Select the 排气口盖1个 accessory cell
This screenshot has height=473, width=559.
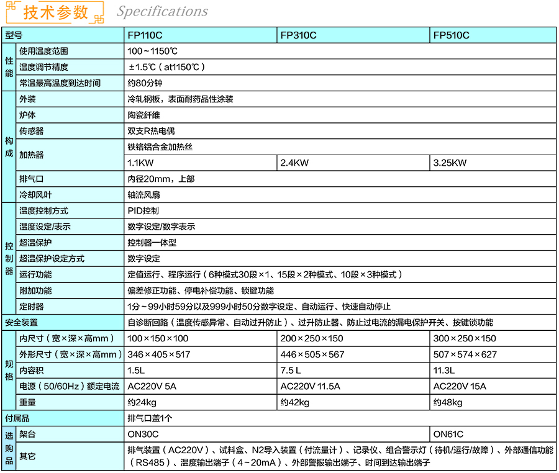[149, 418]
